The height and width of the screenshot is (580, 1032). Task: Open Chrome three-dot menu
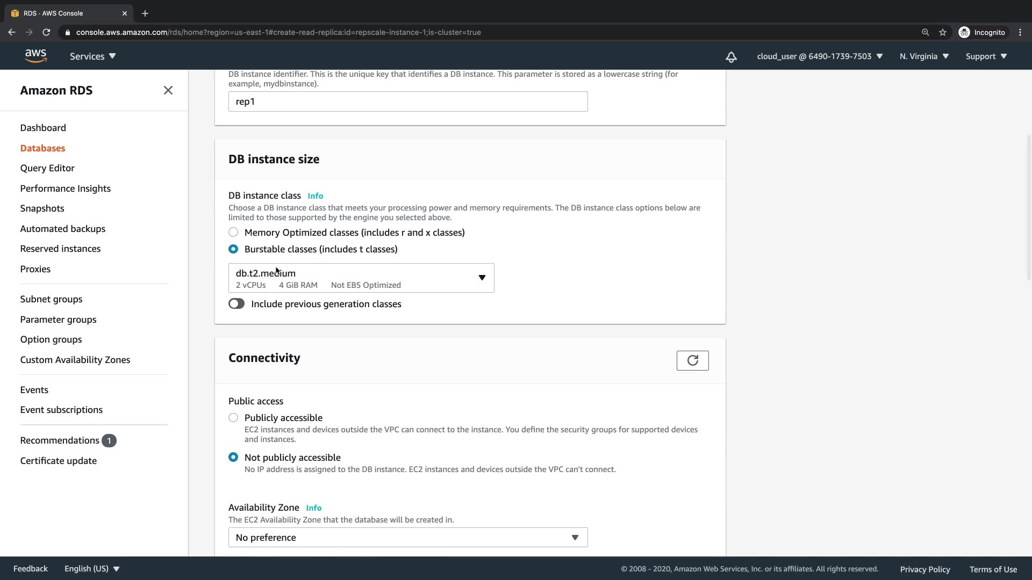coord(1020,32)
